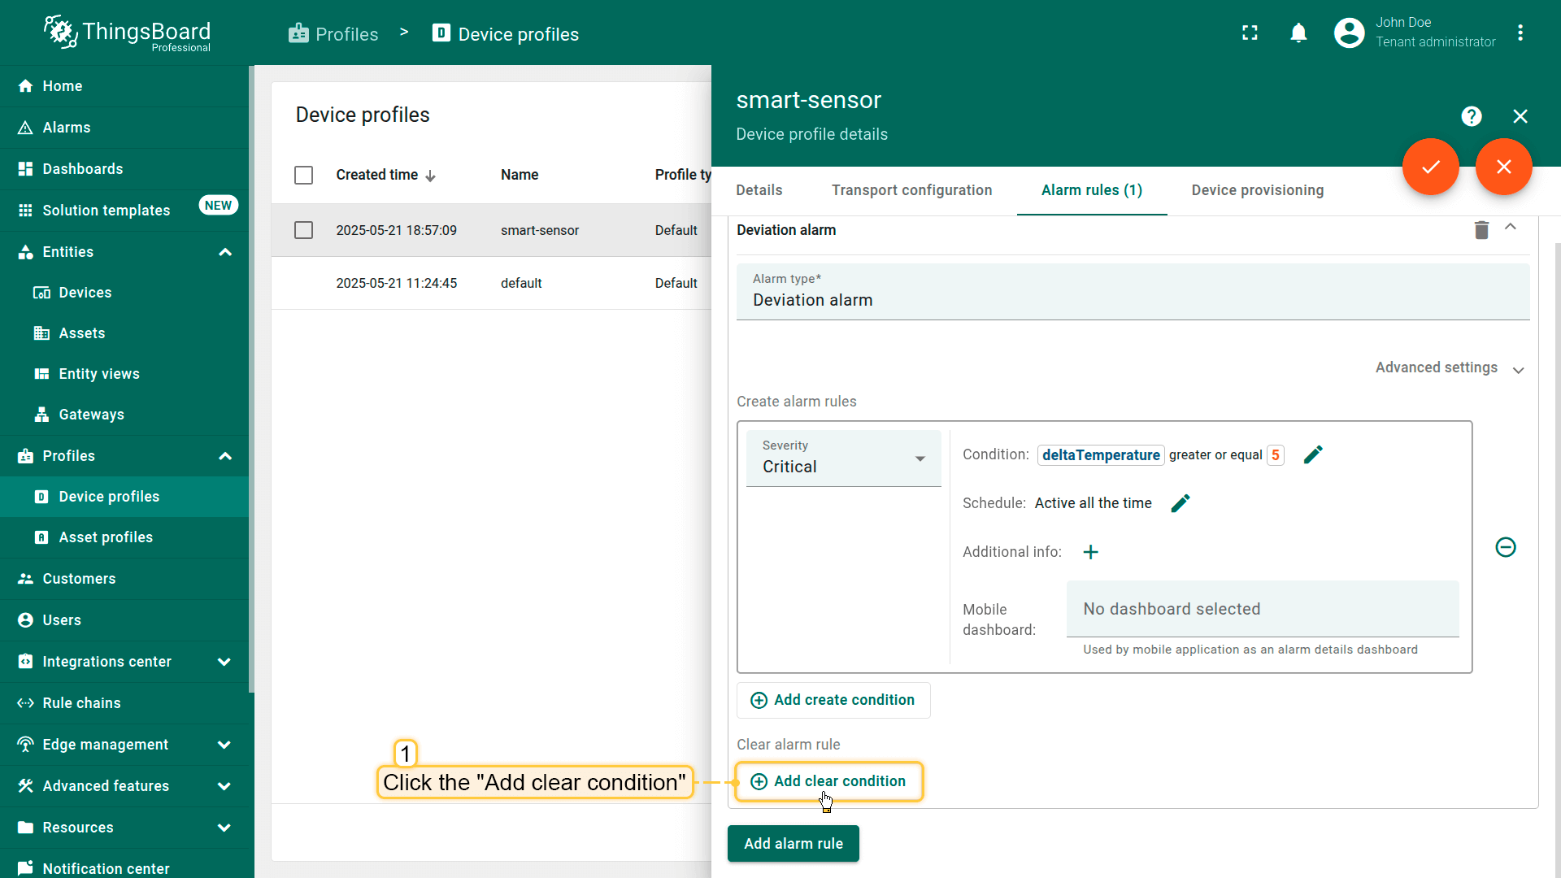This screenshot has width=1561, height=878.
Task: Edit the deltaTemperature condition
Action: click(1313, 454)
